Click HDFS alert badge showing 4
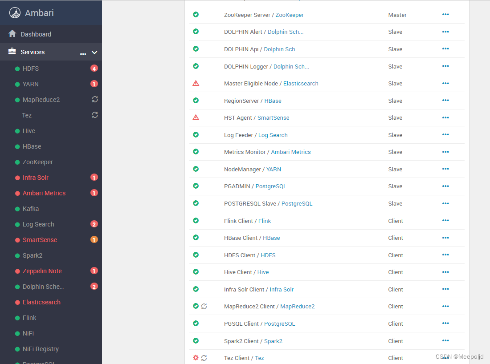The height and width of the screenshot is (364, 490). pos(94,69)
